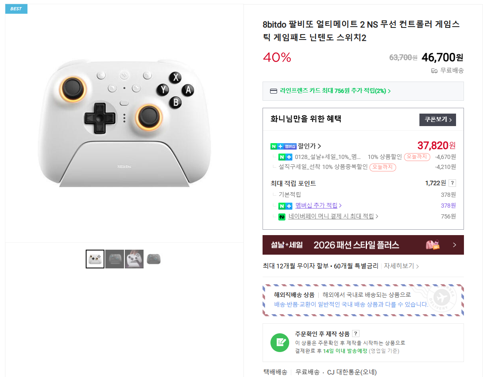Screen dimensions: 486x377
Task: Click the help icon next to 주문확인 후 제작 상품
Action: coord(355,334)
